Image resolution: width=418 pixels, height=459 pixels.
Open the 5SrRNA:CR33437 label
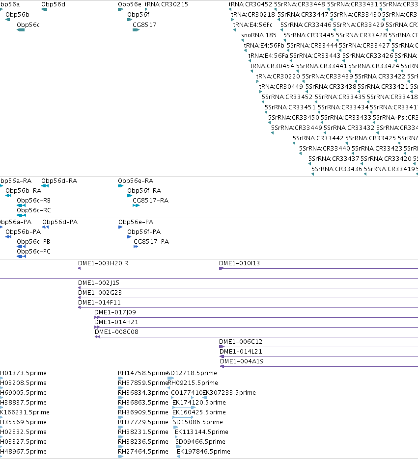(x=334, y=159)
